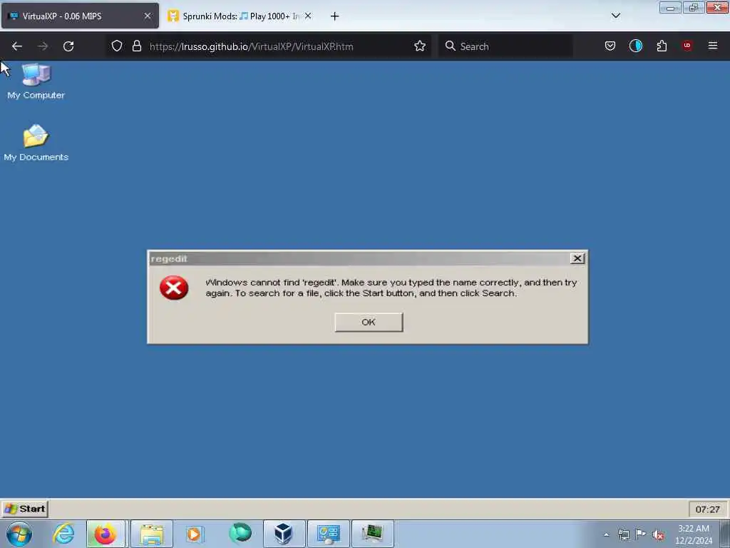The height and width of the screenshot is (548, 730).
Task: Open the uBlock Origin extension
Action: click(687, 45)
